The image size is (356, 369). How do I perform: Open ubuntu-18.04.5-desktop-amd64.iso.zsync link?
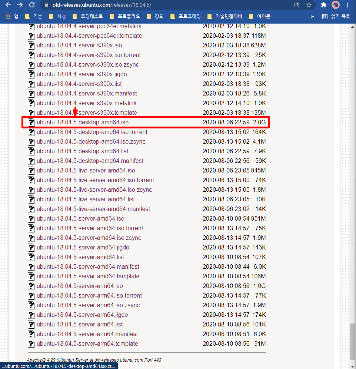(x=91, y=142)
